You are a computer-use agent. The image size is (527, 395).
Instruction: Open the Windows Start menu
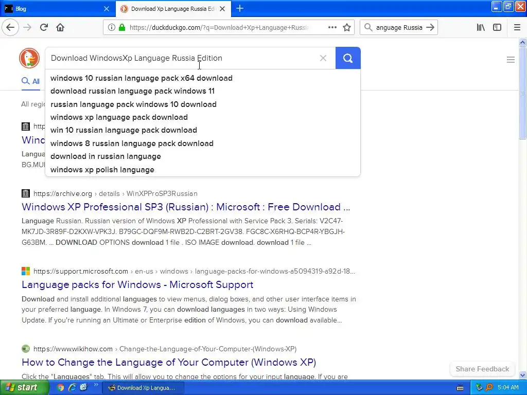click(x=24, y=388)
